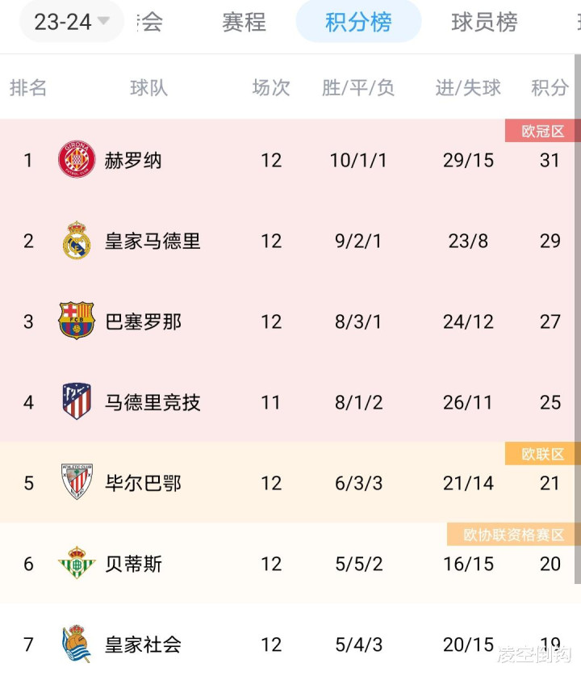Click the Real Sociedad crest icon

coord(77,644)
